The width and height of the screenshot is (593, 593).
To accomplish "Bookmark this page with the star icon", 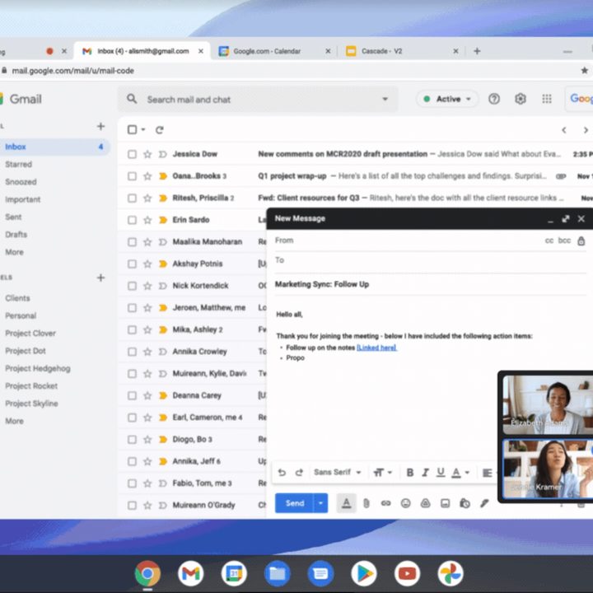I will (x=584, y=70).
